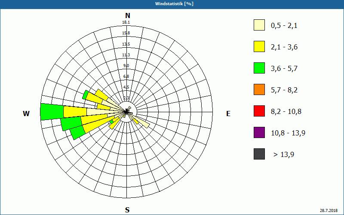The width and height of the screenshot is (344, 215).
Task: Click the 6,8 radial axis value
Action: click(126, 77)
